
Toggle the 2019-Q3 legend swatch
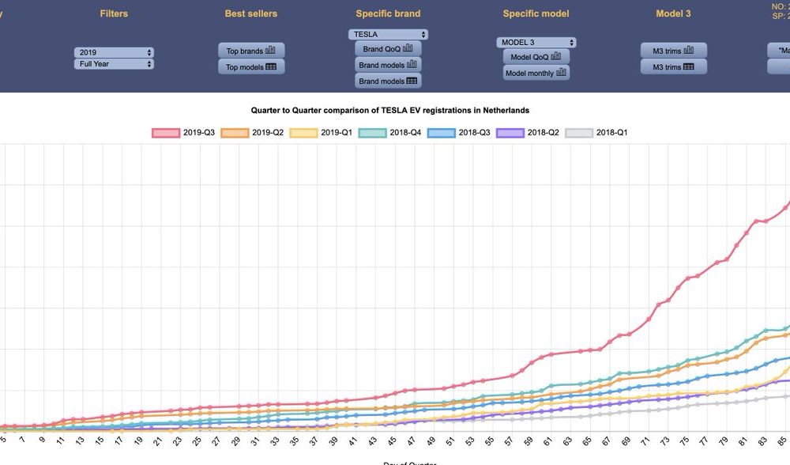(166, 133)
